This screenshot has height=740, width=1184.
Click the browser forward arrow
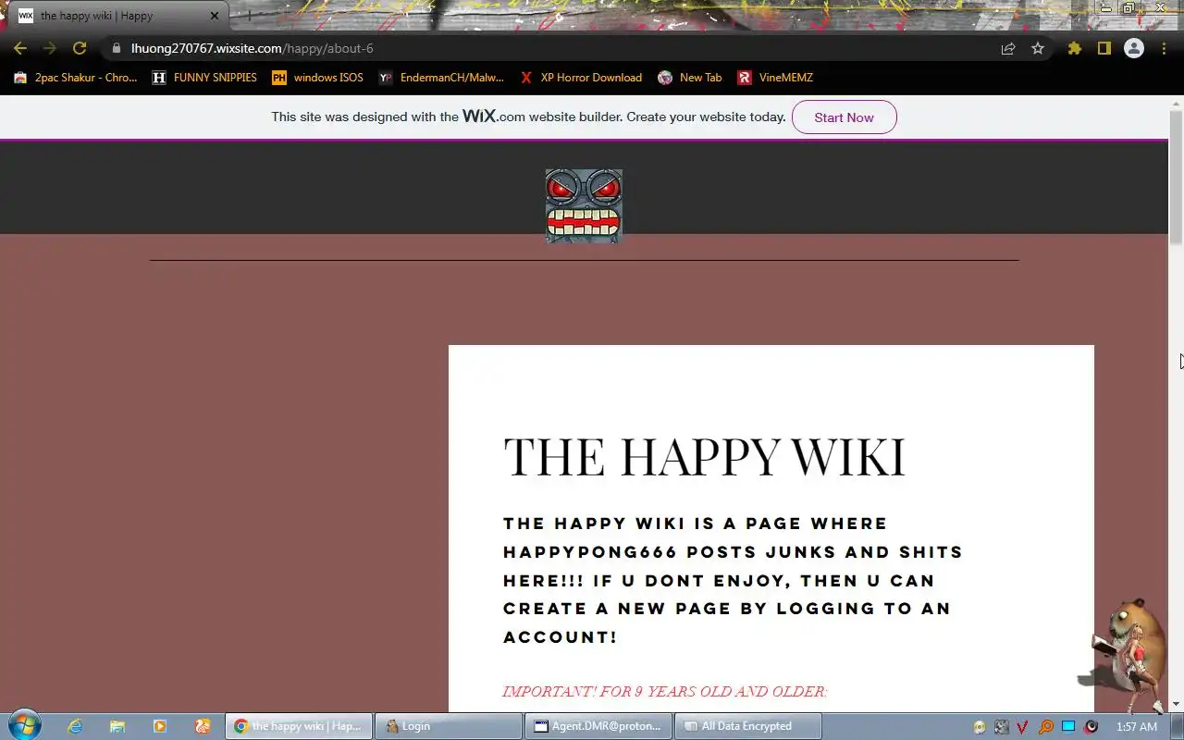point(50,48)
